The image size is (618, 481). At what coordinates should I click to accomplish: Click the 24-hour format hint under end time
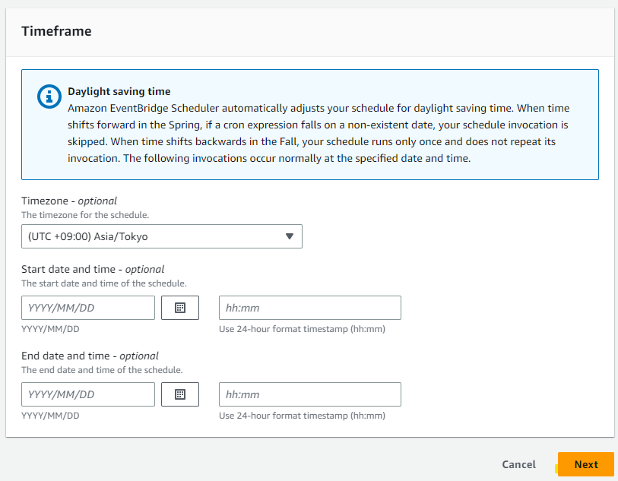pyautogui.click(x=302, y=416)
